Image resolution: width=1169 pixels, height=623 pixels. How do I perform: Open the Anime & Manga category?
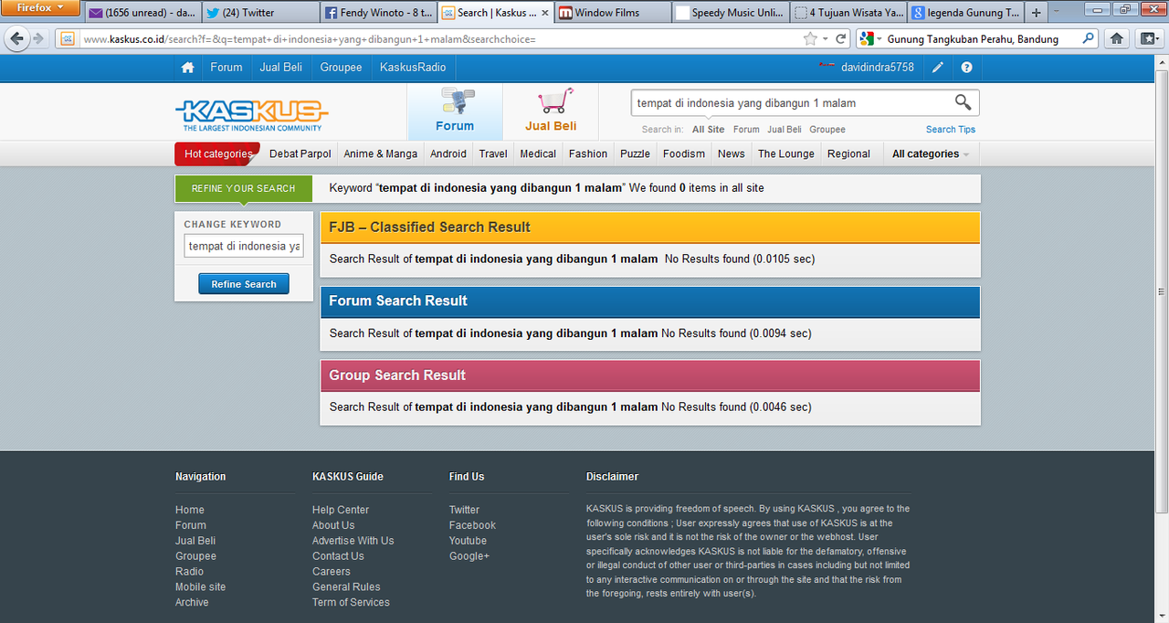[x=381, y=153]
